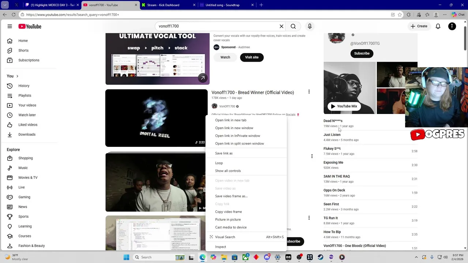Open the account avatar menu

click(x=452, y=26)
